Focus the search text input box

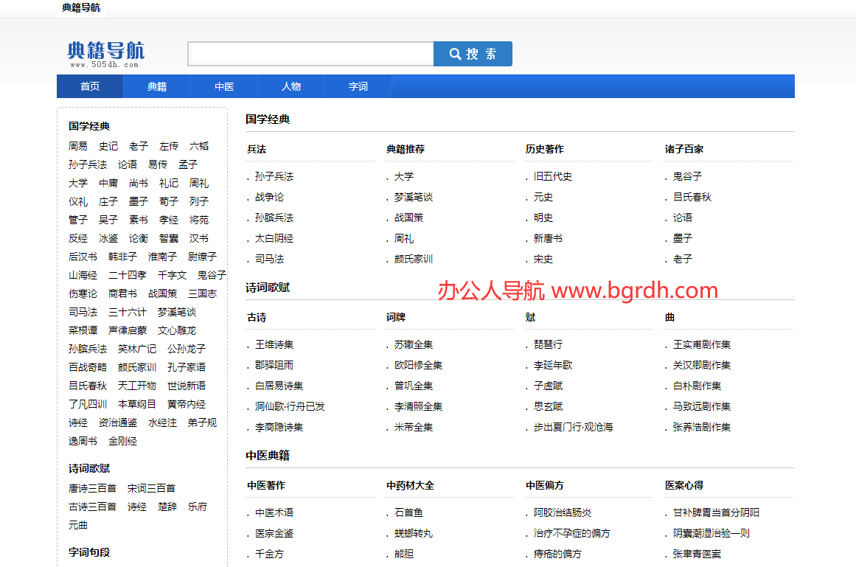(310, 54)
